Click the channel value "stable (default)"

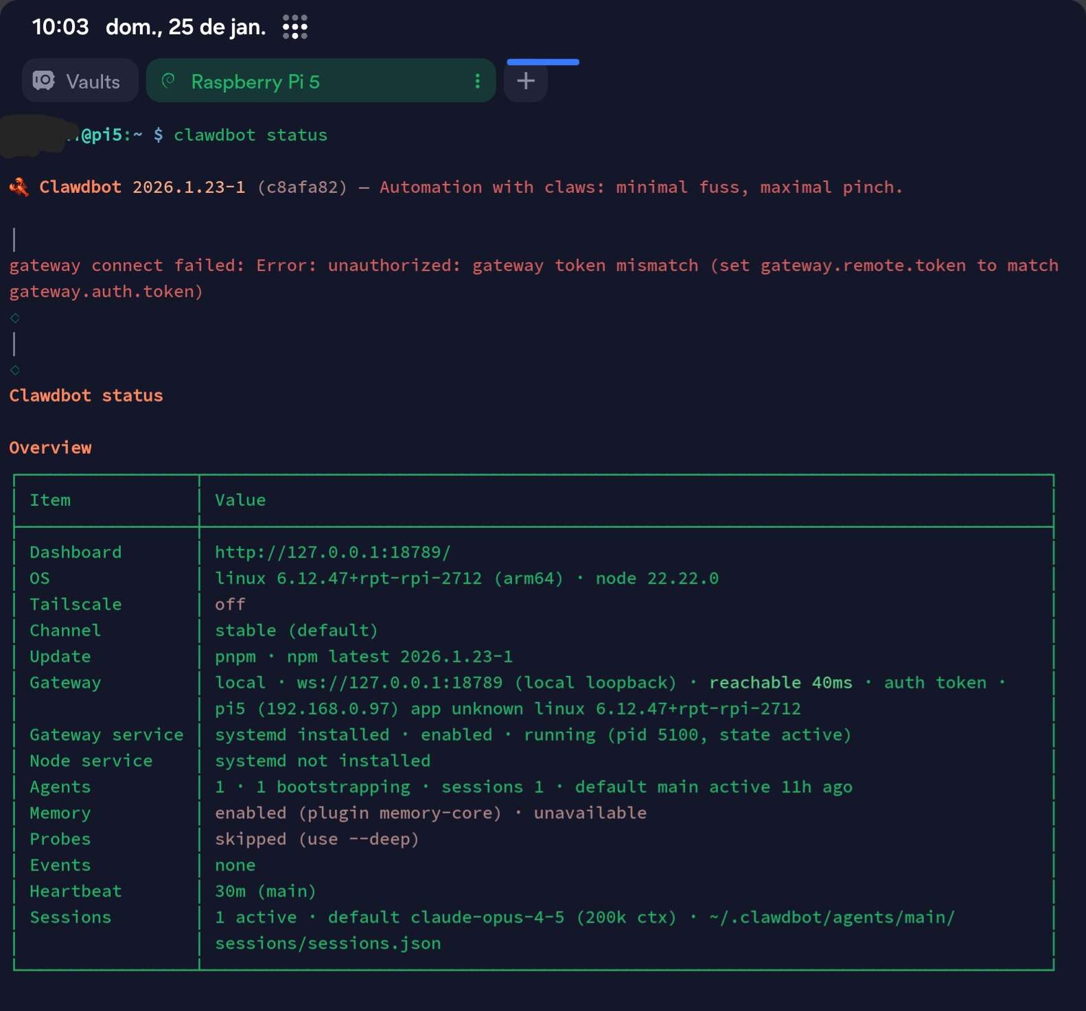[x=297, y=631]
